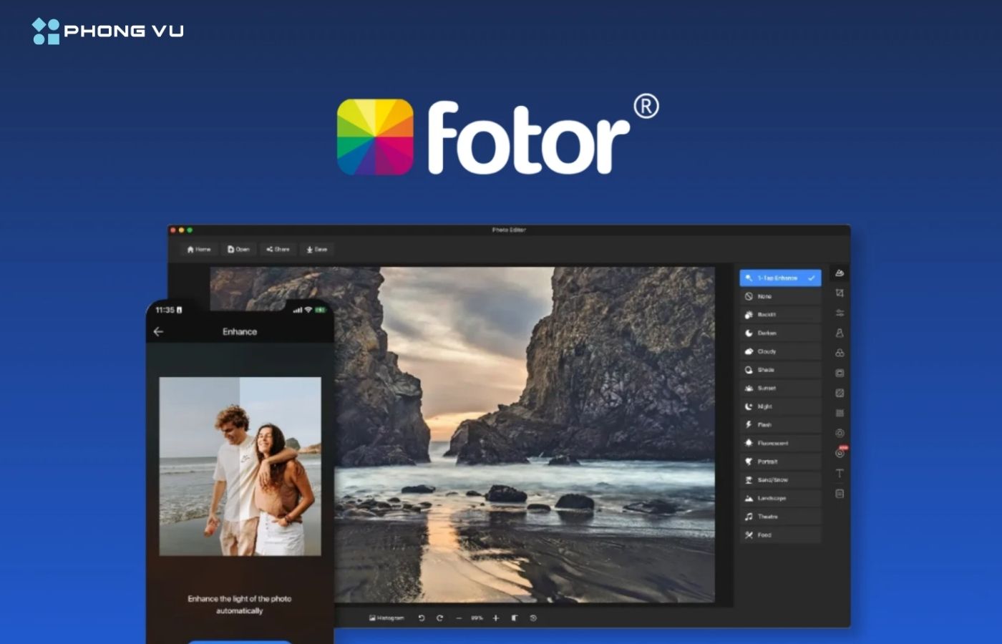Tap the couple photo on phone screen
This screenshot has width=1002, height=644.
coord(240,467)
